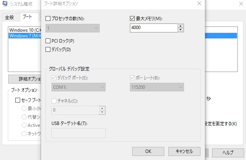Click the System Configuration window icon
The image size is (246, 160).
(6, 4)
